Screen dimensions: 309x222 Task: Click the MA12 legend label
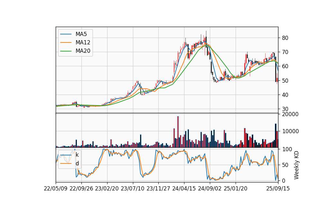(x=83, y=42)
